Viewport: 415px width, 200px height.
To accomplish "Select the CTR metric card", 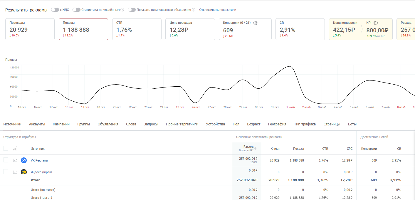I will tap(137, 29).
